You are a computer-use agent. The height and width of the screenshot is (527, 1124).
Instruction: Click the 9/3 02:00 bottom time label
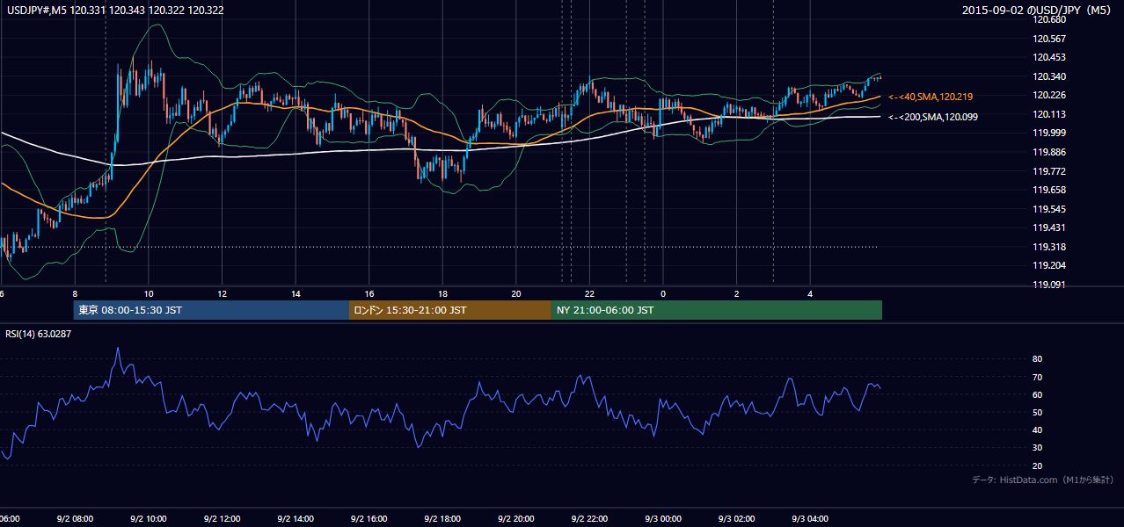(738, 518)
